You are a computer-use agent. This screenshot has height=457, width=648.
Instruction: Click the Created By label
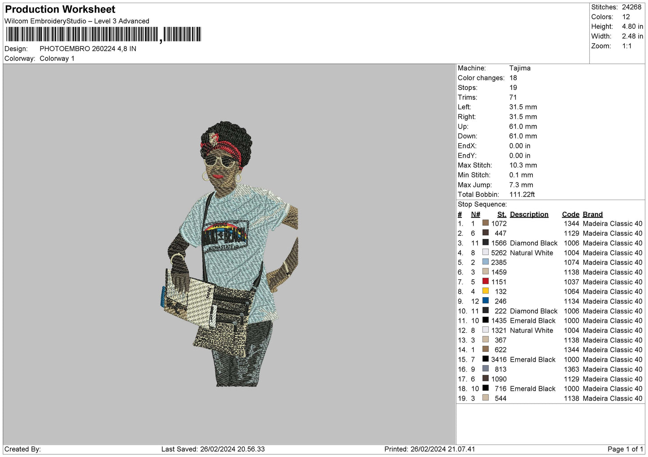[22, 449]
